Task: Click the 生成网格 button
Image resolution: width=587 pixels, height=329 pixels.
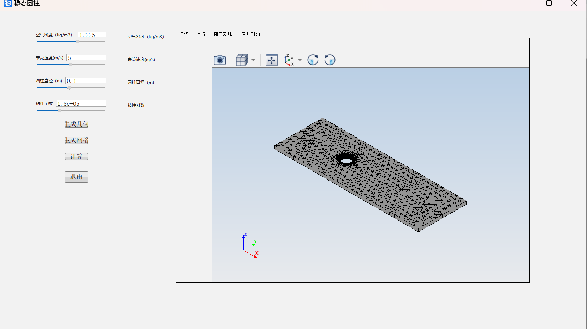Action: [76, 140]
